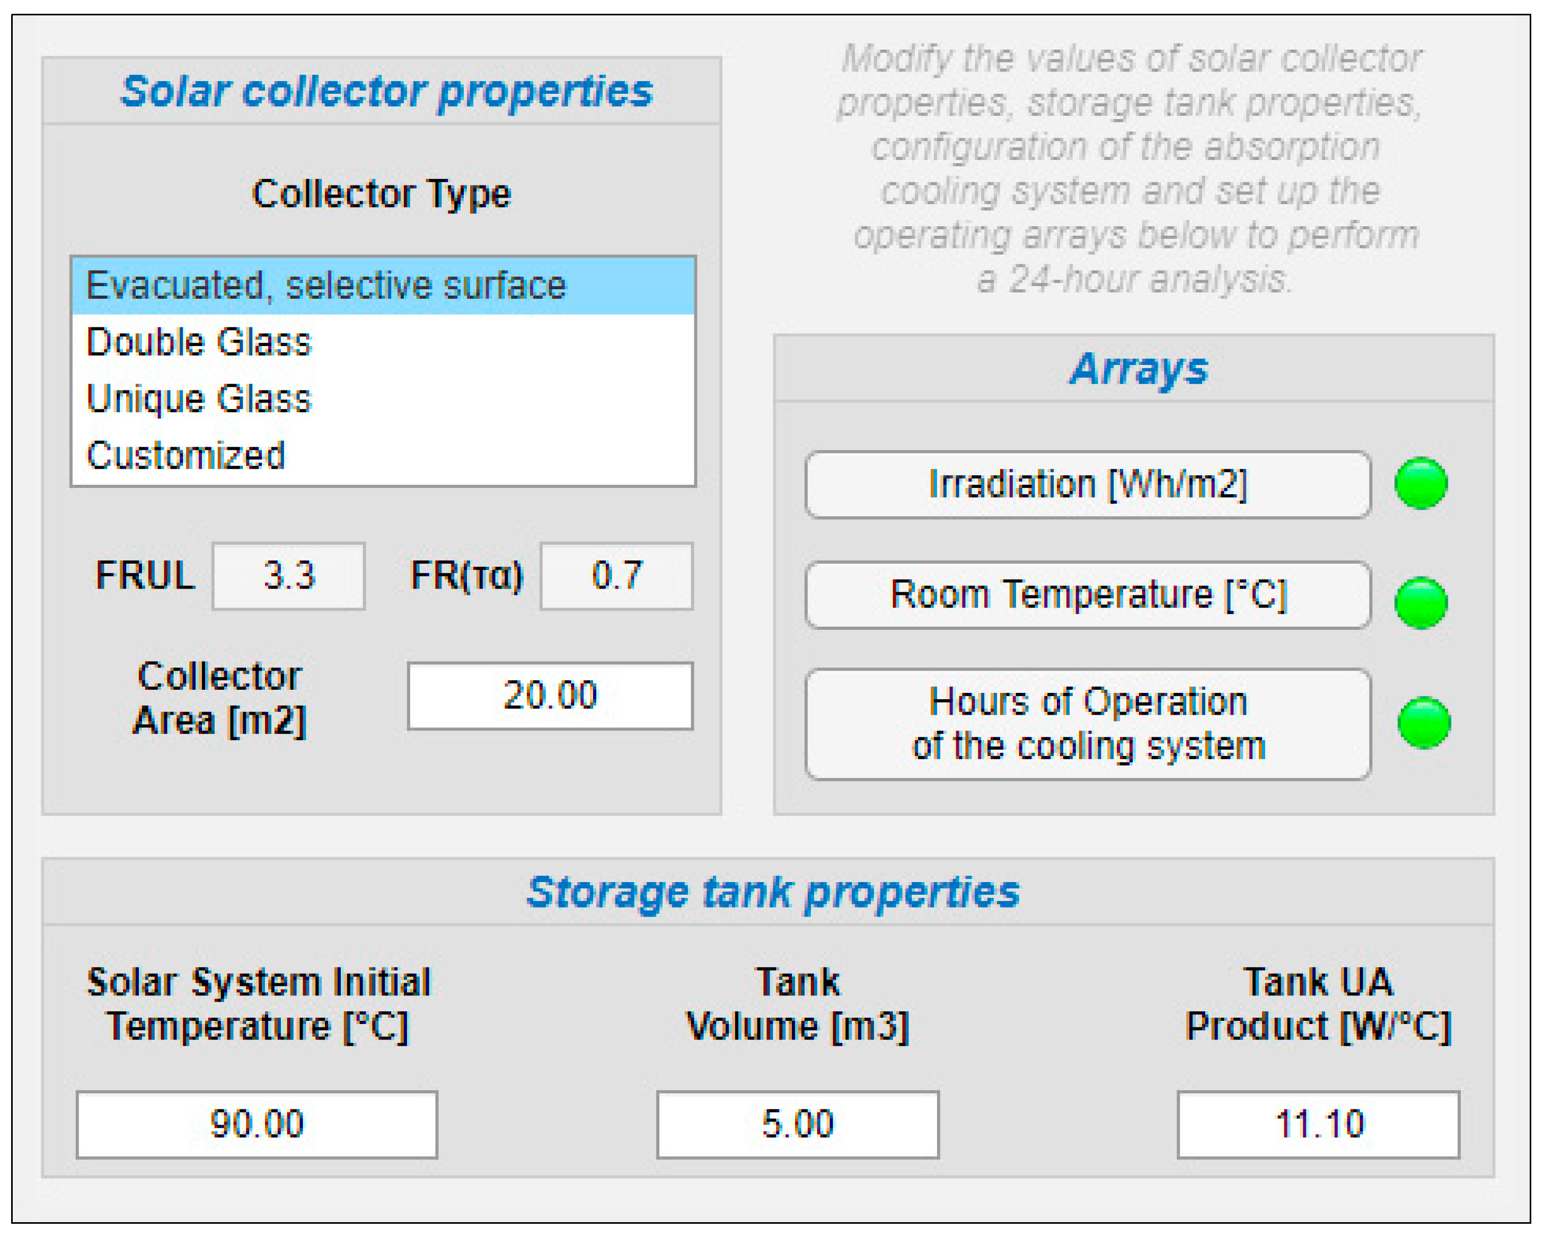Choose Double Glass in collector list
The width and height of the screenshot is (1544, 1237).
click(383, 342)
